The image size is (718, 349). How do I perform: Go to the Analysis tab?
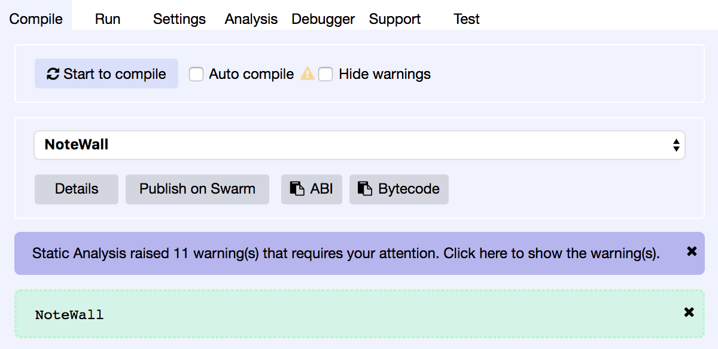[251, 19]
